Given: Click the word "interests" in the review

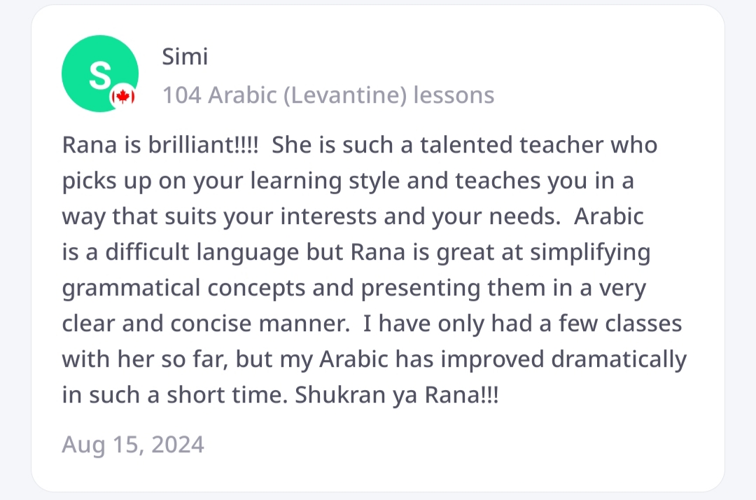Looking at the screenshot, I should click(x=330, y=216).
